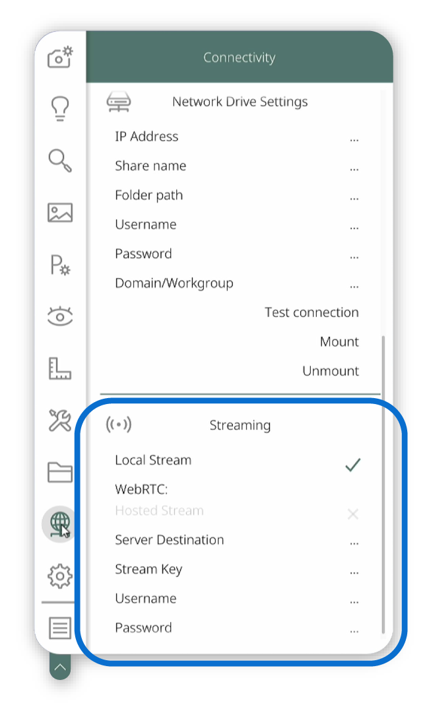Viewport: 427px width, 711px height.
Task: Open the magnifier zoom icon
Action: (x=60, y=160)
